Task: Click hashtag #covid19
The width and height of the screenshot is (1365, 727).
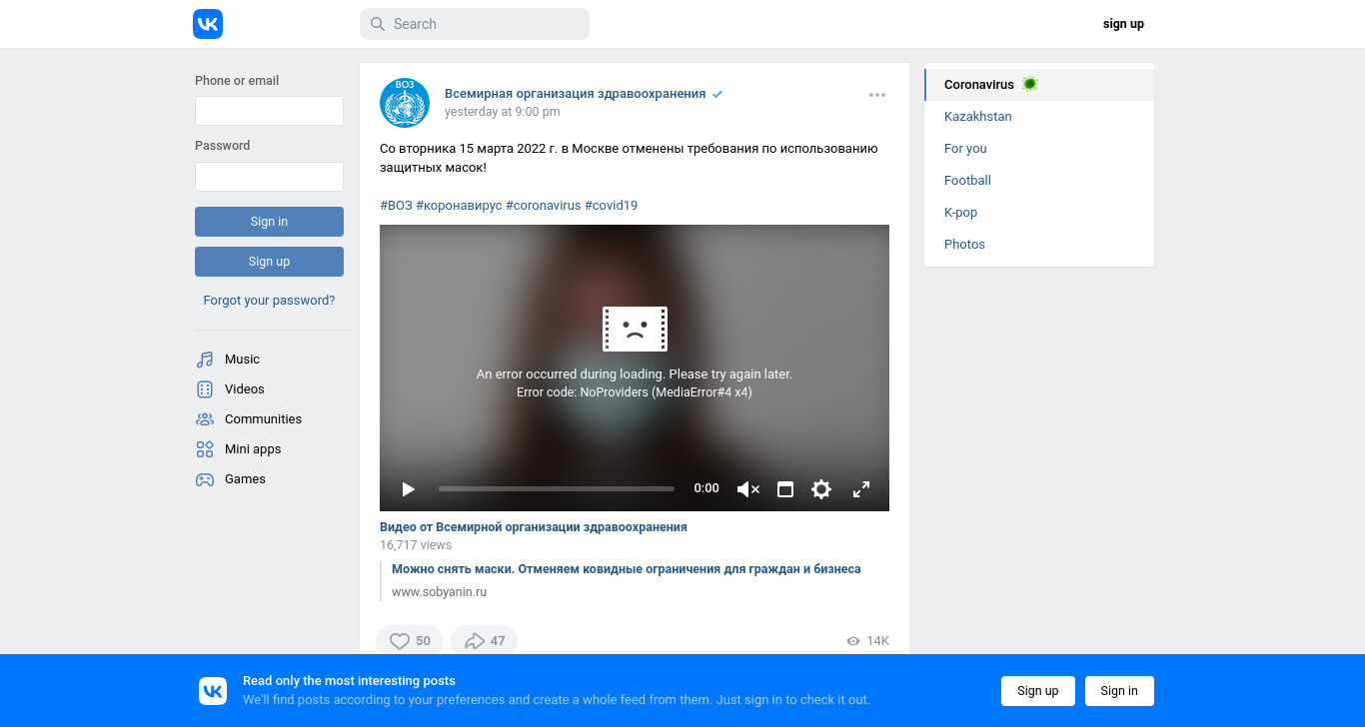Action: (611, 206)
